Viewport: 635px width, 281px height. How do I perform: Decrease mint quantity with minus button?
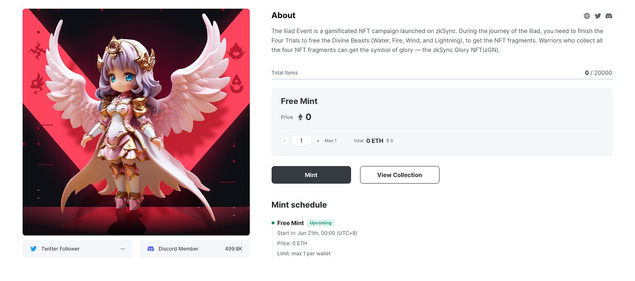point(284,141)
